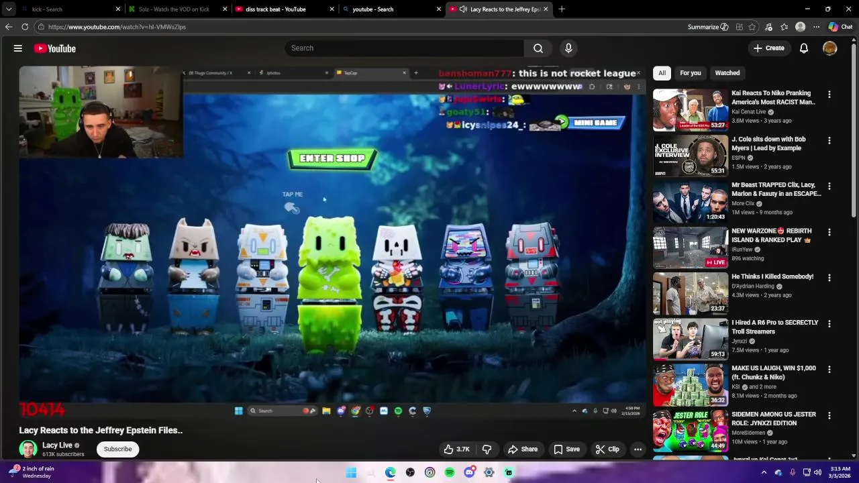The width and height of the screenshot is (859, 483).
Task: Close the kick - Search tab
Action: 118,9
